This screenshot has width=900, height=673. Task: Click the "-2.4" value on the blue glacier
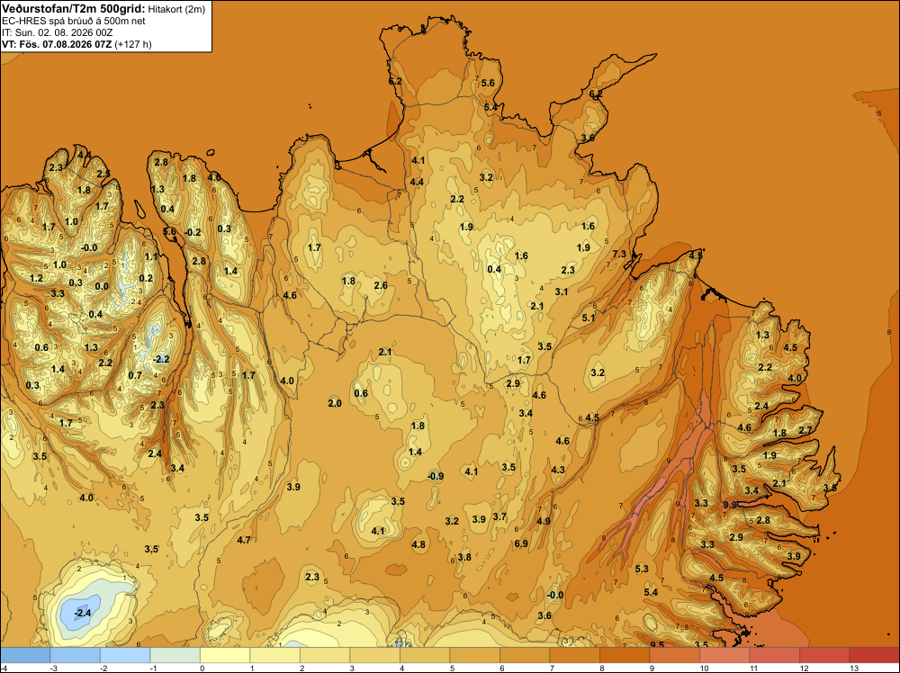[83, 613]
